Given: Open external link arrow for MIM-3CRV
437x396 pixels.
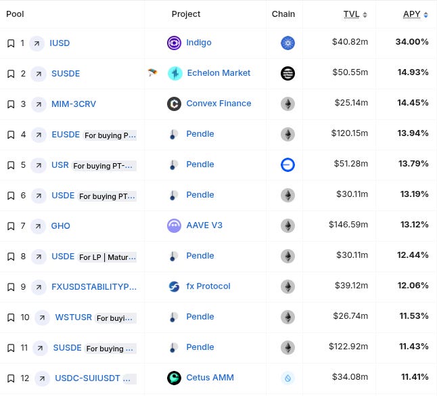Looking at the screenshot, I should [39, 104].
